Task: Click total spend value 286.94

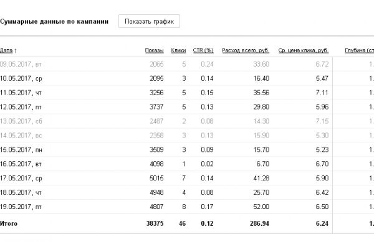Action: [x=259, y=224]
